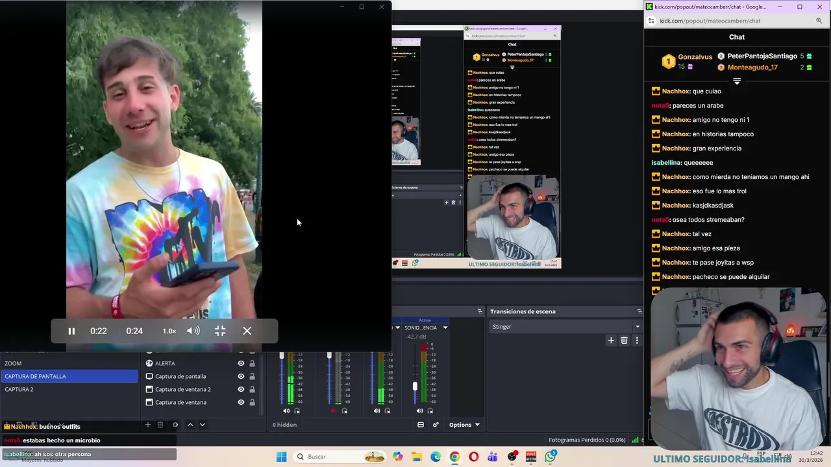Open the Stinger transition dropdown

pyautogui.click(x=565, y=327)
